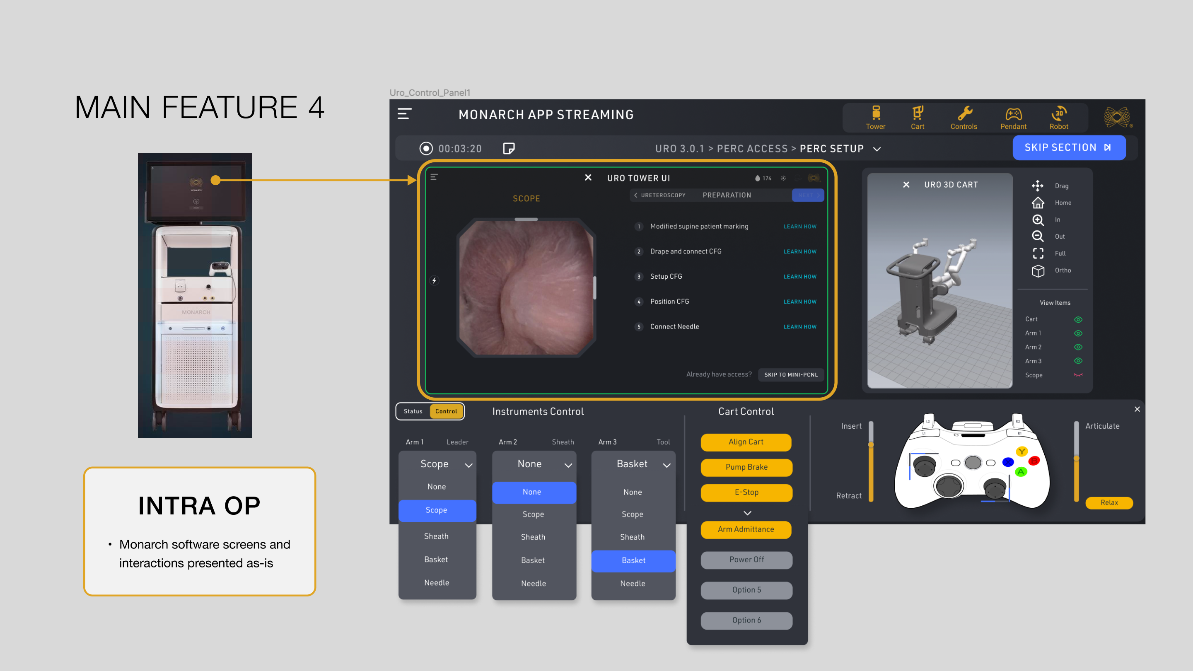Click the Articulate slider handle

(1076, 459)
